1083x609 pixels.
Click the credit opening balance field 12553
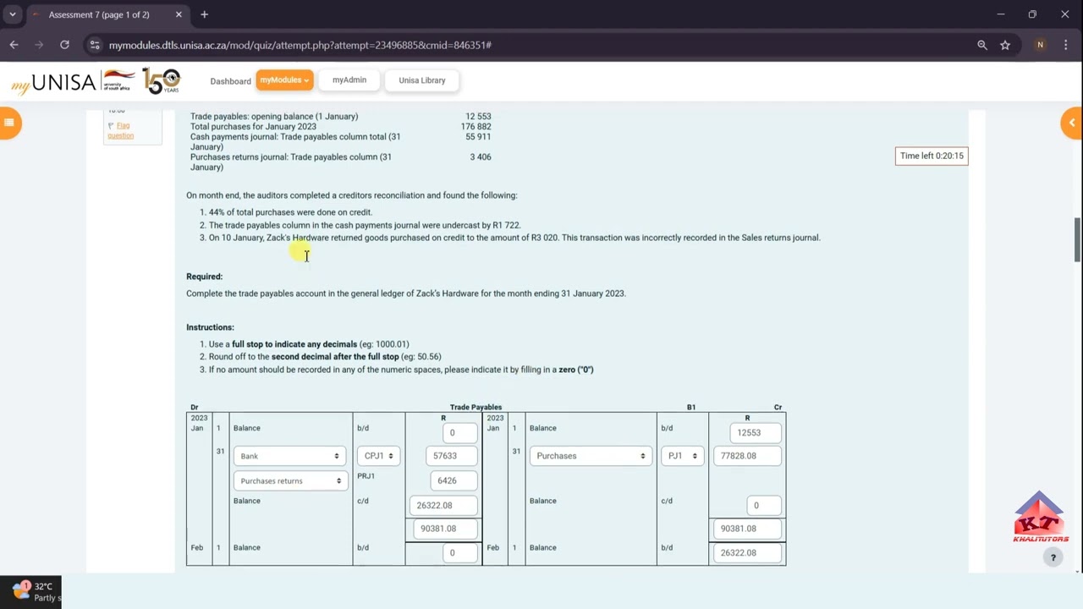coord(756,432)
